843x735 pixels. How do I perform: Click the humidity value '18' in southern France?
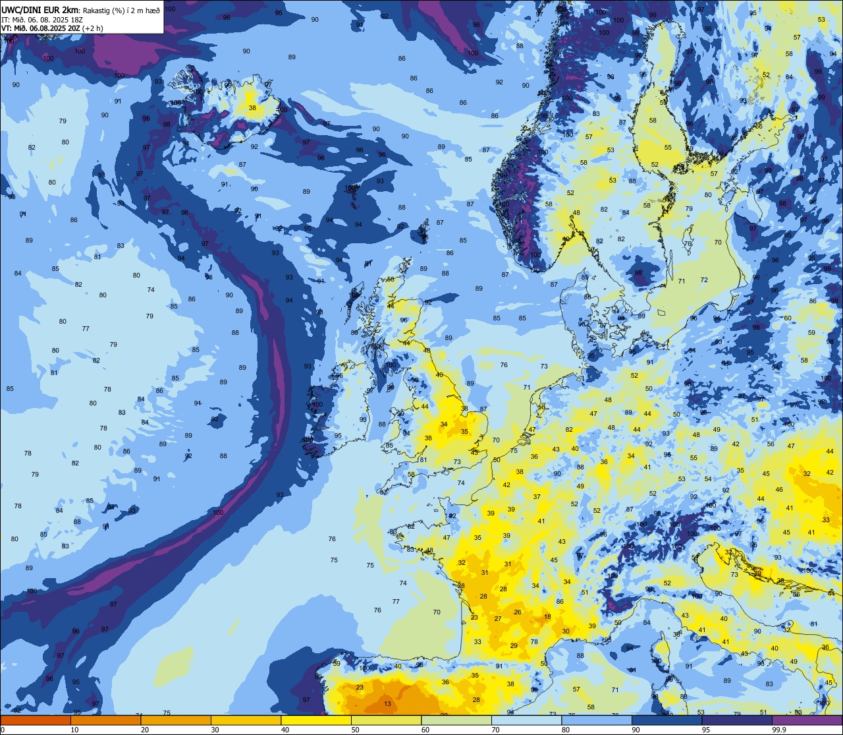pyautogui.click(x=547, y=617)
